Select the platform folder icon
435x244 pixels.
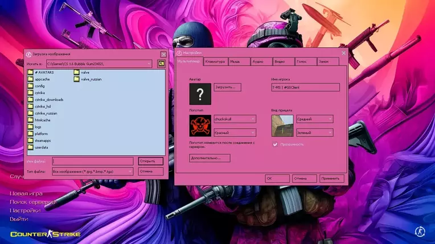point(31,134)
